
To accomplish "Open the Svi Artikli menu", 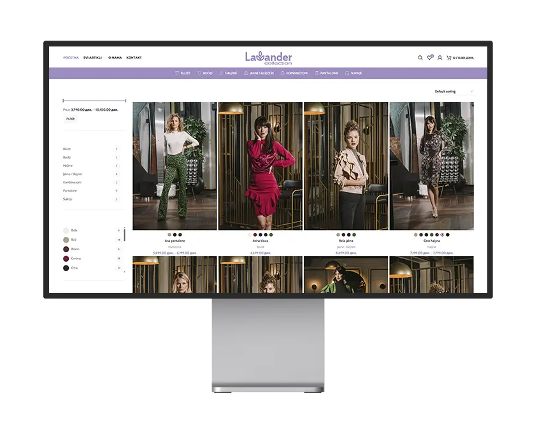I will [92, 57].
